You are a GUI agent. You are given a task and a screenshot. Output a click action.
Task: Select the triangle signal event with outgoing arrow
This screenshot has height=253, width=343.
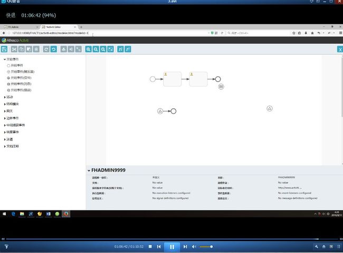point(160,111)
